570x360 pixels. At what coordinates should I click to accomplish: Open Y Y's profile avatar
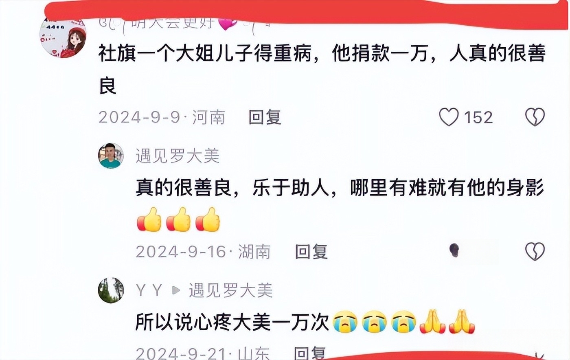pyautogui.click(x=111, y=290)
